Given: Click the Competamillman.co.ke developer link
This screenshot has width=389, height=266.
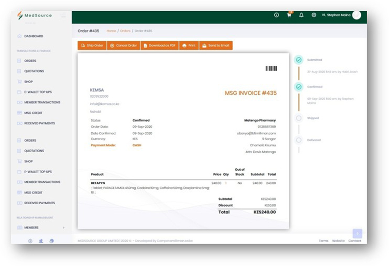Looking at the screenshot, I should click(175, 241).
